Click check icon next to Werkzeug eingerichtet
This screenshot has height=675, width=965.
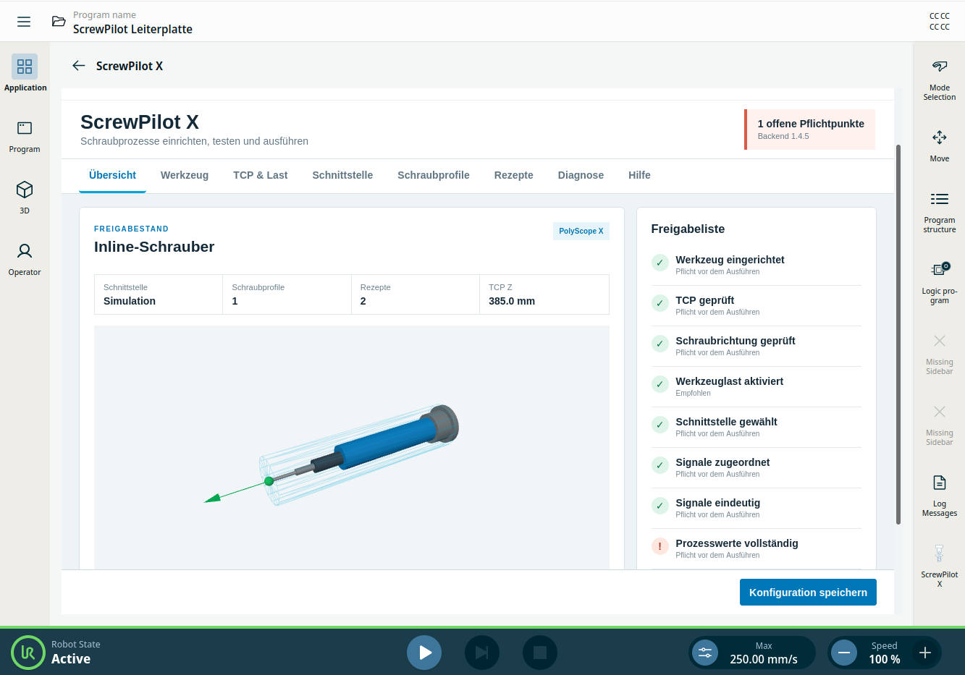(660, 263)
